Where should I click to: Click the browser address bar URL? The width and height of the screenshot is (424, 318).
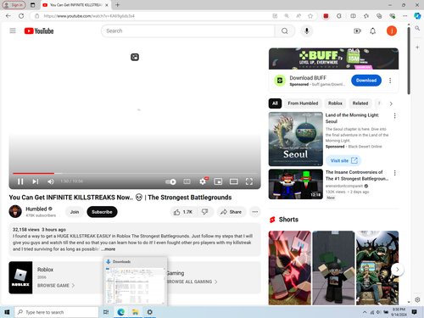tap(89, 16)
